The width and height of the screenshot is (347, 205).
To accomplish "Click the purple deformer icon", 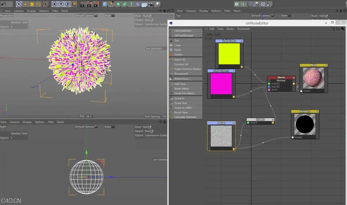I will coord(138,4).
